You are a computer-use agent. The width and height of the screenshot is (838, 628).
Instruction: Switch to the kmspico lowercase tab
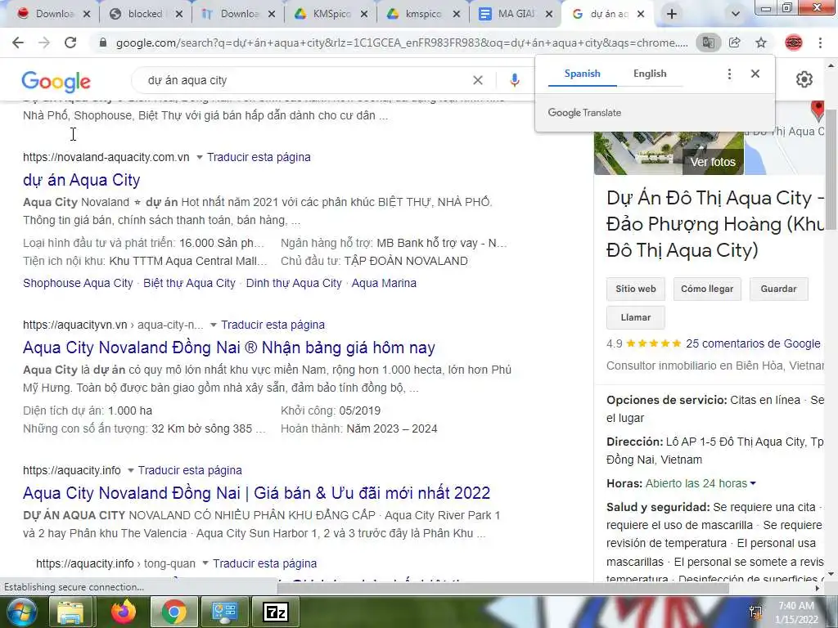click(x=422, y=15)
